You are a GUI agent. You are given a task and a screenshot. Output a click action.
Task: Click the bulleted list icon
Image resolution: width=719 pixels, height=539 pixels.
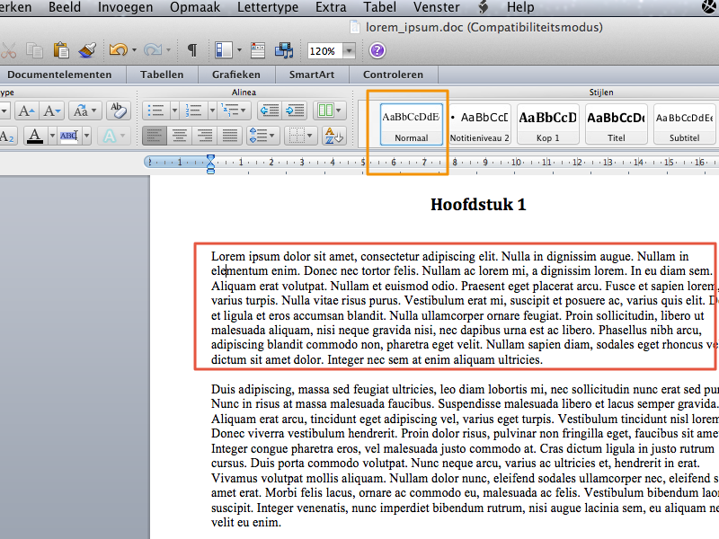pos(155,110)
